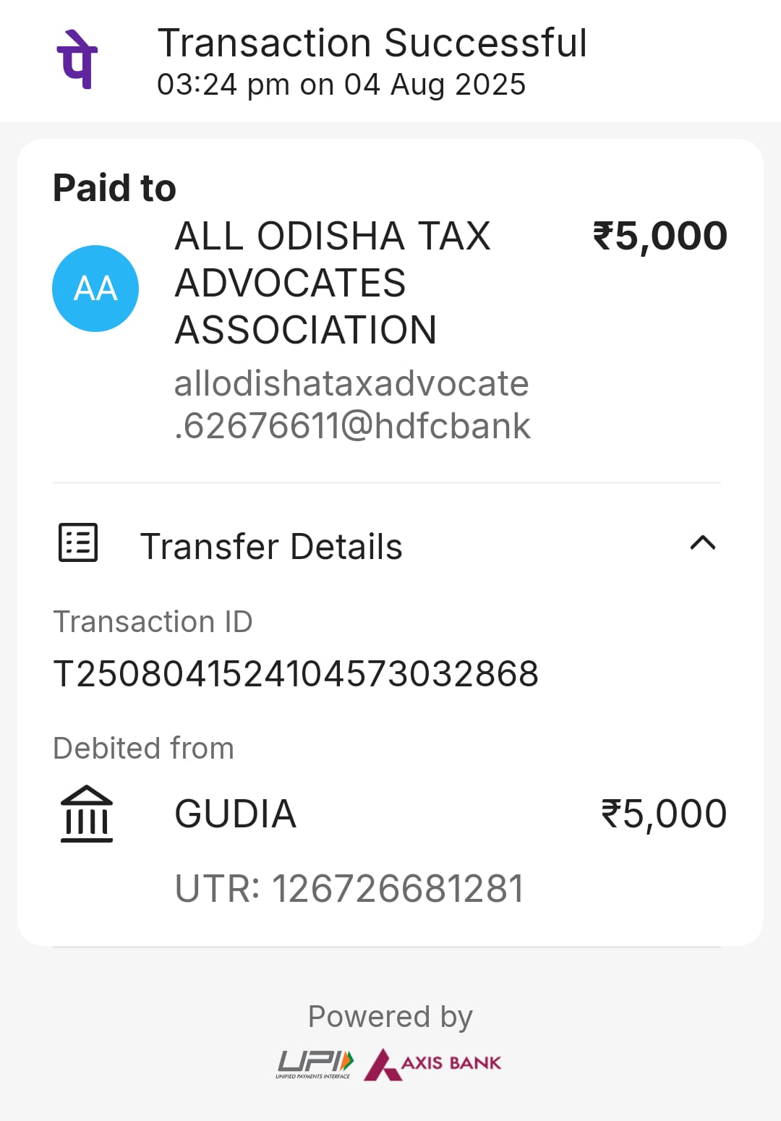Tap the debited ₹5,000 amount beside GUDIA
The image size is (781, 1121).
click(x=664, y=814)
